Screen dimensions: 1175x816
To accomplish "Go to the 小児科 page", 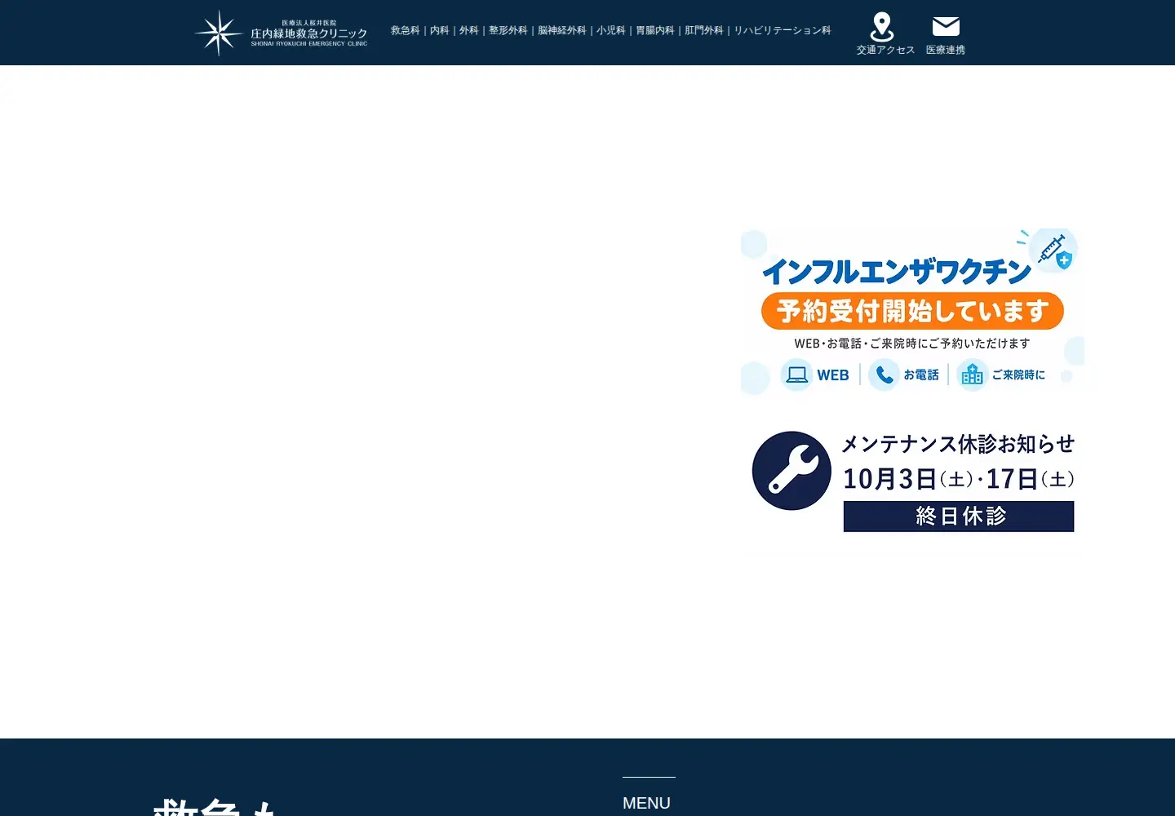I will click(611, 30).
